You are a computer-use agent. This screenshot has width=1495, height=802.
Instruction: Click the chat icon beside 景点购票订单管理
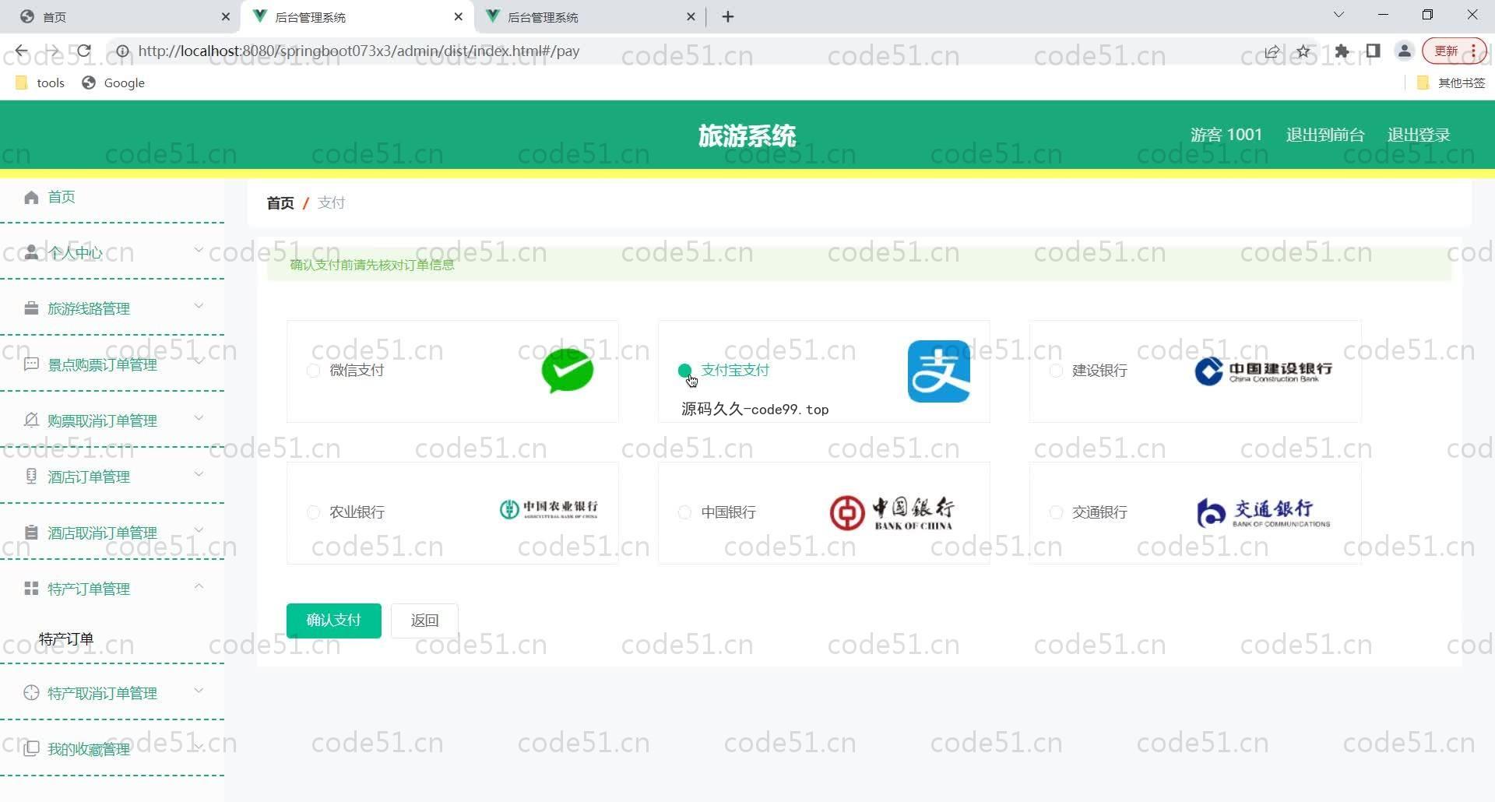(31, 364)
